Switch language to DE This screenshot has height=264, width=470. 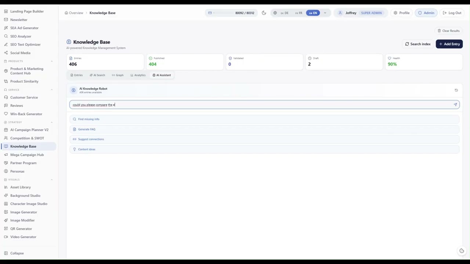click(x=285, y=13)
